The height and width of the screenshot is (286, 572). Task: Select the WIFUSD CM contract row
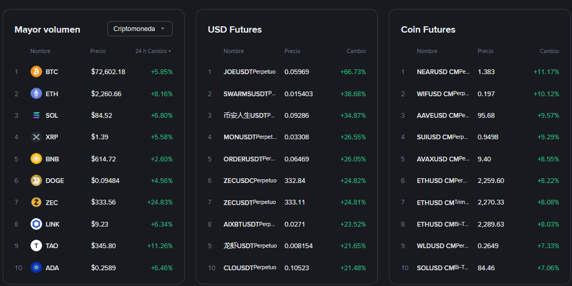coord(443,94)
